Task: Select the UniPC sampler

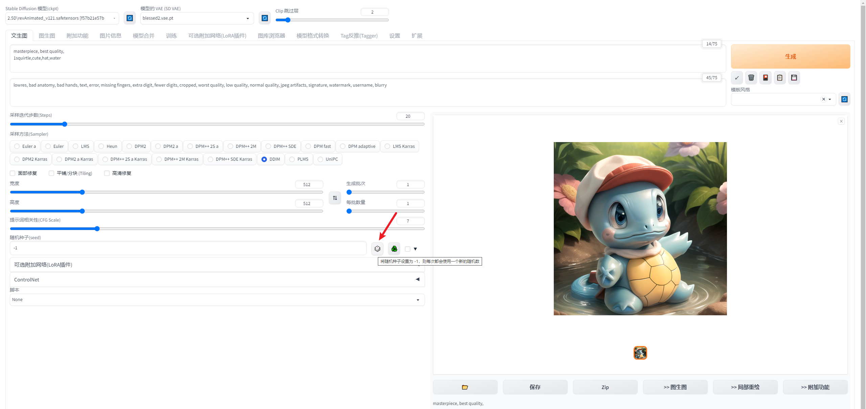Action: point(328,159)
